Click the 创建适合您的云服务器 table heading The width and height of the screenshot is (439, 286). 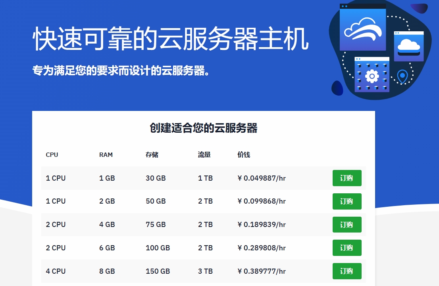pyautogui.click(x=204, y=128)
